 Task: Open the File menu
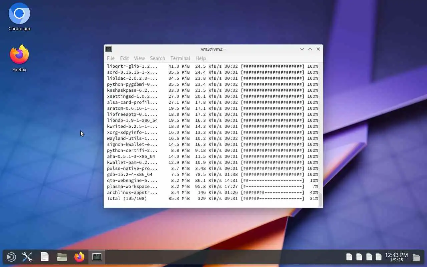click(110, 58)
